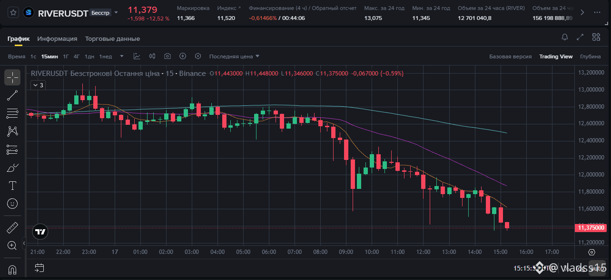Select Базовая версия chart mode
This screenshot has width=611, height=280.
point(511,56)
